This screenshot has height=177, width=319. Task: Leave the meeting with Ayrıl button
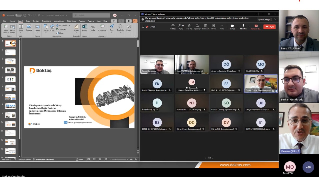click(270, 27)
